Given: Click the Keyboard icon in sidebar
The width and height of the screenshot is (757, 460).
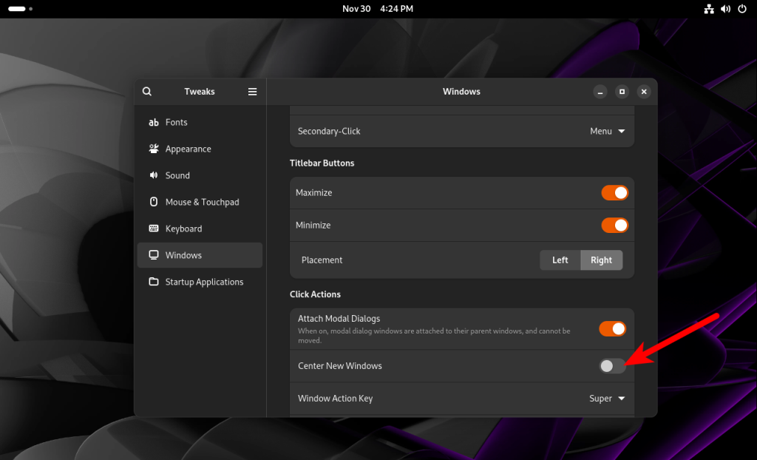Looking at the screenshot, I should point(154,229).
